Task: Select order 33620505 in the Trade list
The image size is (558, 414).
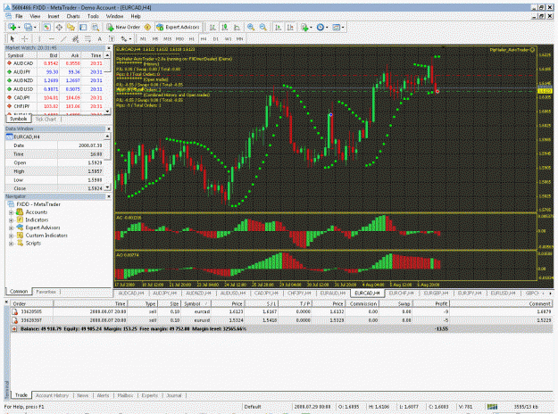Action: [281, 311]
